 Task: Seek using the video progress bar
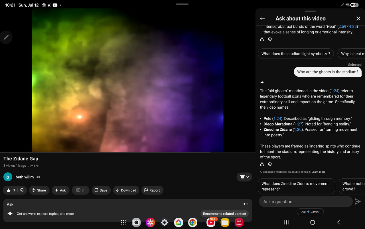click(128, 152)
